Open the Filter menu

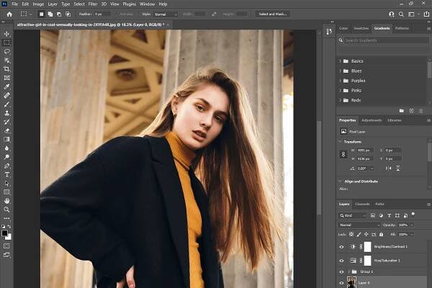(x=93, y=4)
